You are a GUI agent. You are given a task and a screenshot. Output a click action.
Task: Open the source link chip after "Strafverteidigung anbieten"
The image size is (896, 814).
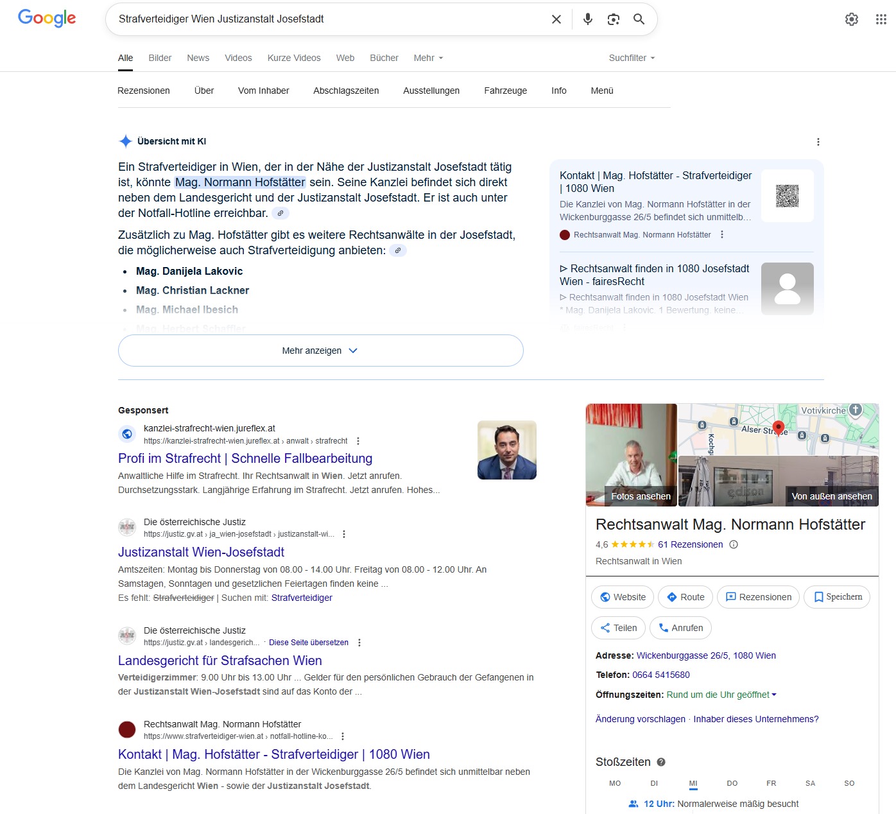(398, 250)
